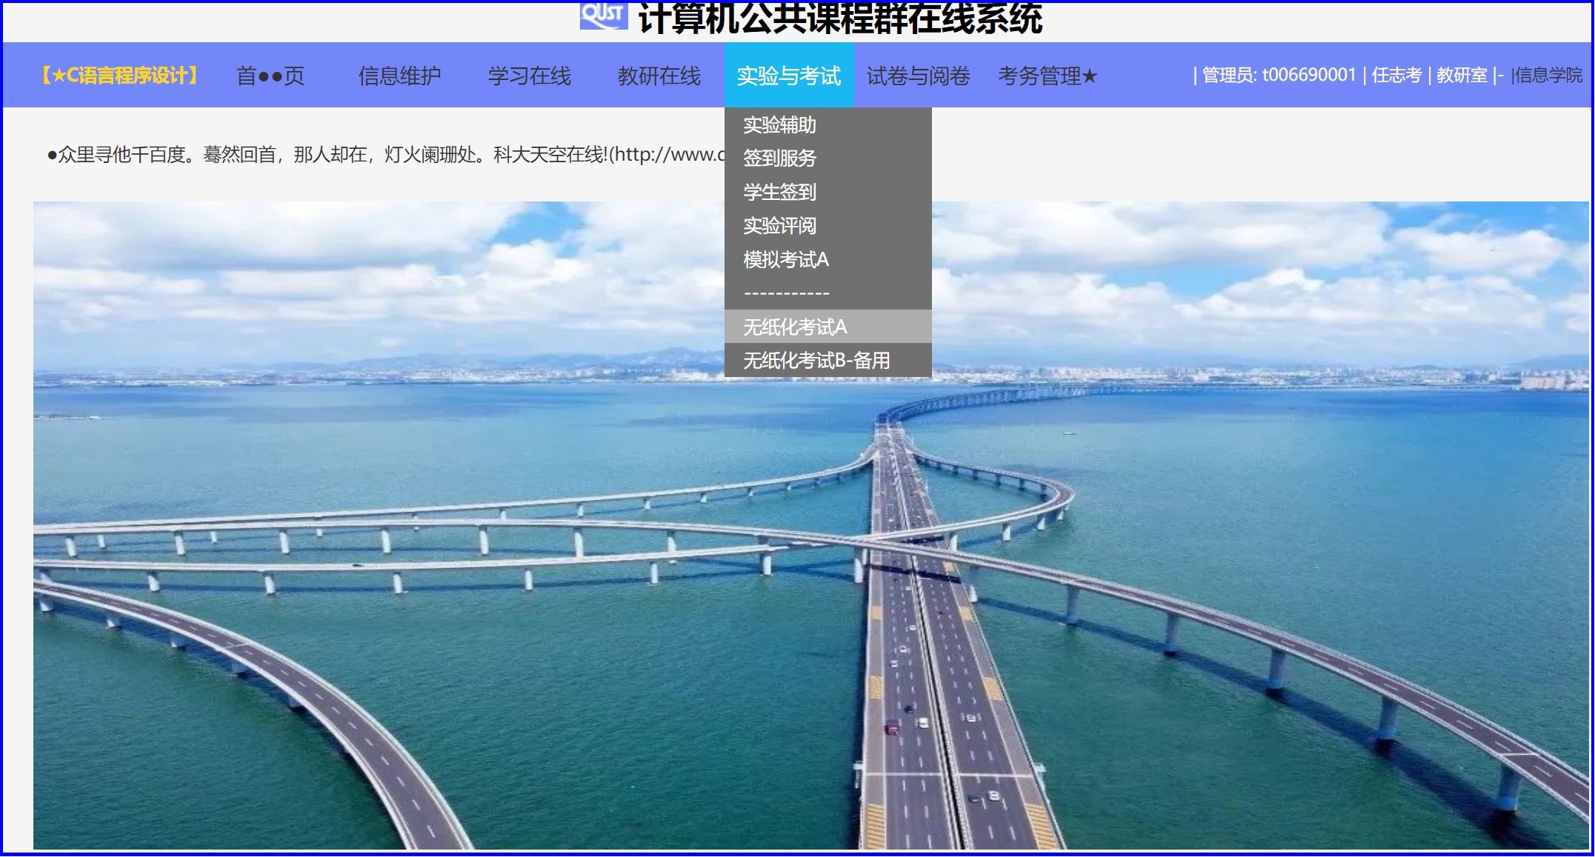Click the 实验与考试 nav tab

[x=789, y=76]
